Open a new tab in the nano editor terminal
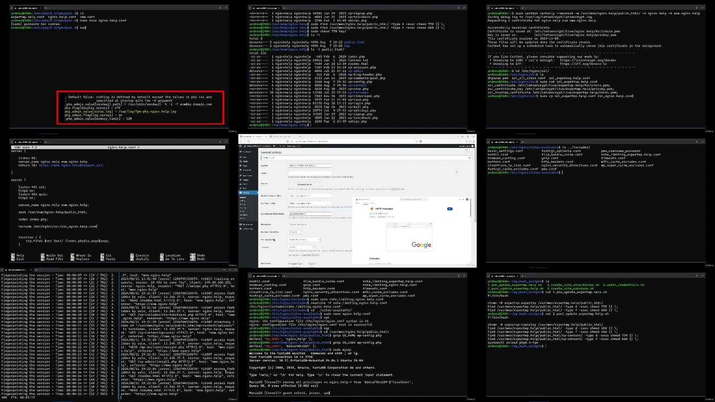The width and height of the screenshot is (715, 402). pyautogui.click(x=46, y=142)
